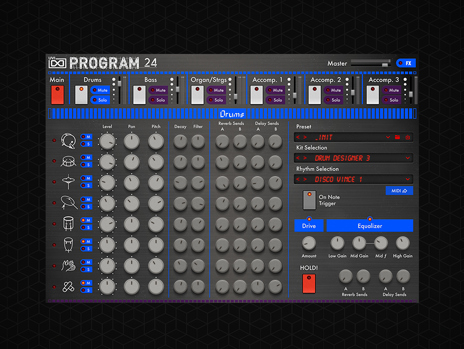Click the snare Pan knob

(132, 162)
